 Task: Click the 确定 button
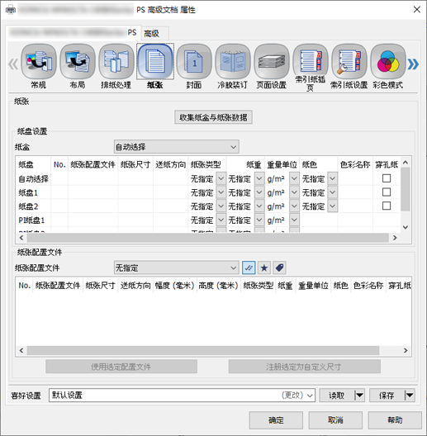(276, 420)
